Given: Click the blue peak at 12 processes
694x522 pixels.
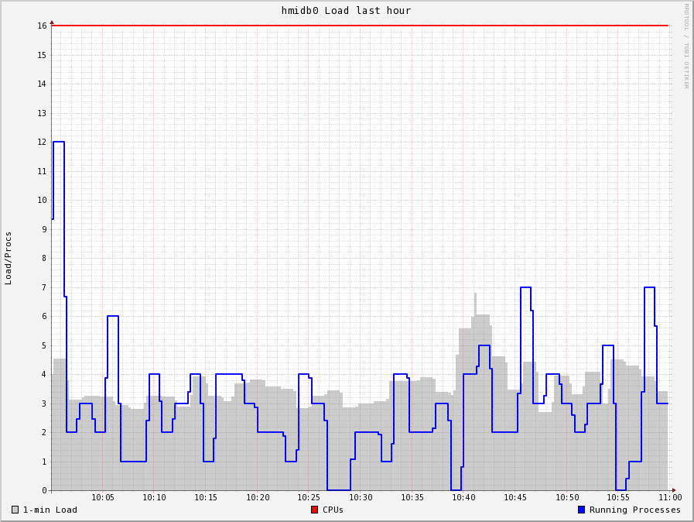Looking at the screenshot, I should tap(59, 142).
